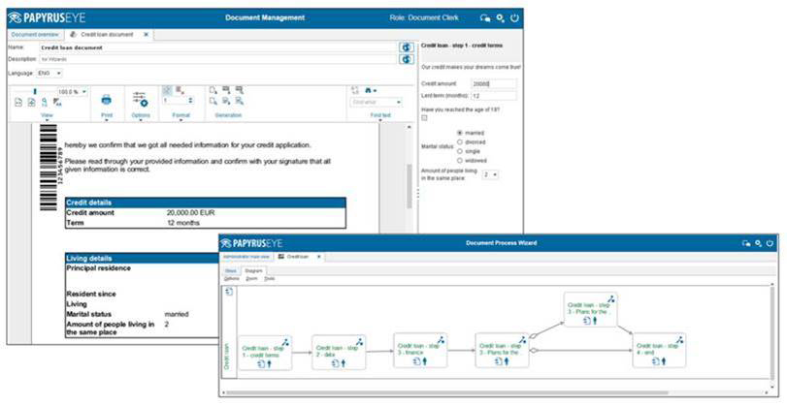Open chat icon in Document Management header

484,17
